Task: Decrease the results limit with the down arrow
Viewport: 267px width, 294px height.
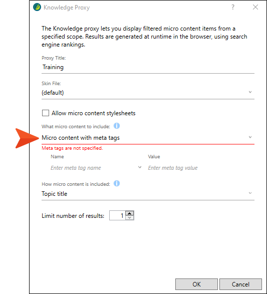Action: 129,218
